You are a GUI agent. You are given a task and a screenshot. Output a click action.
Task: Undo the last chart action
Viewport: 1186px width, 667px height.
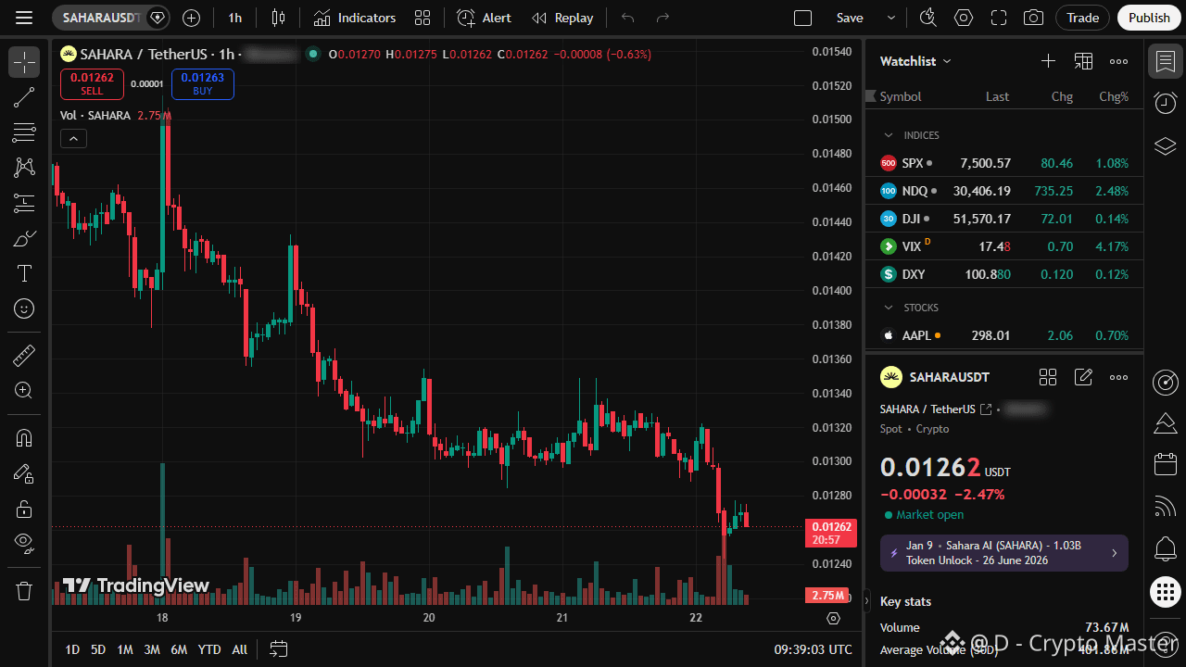click(628, 18)
